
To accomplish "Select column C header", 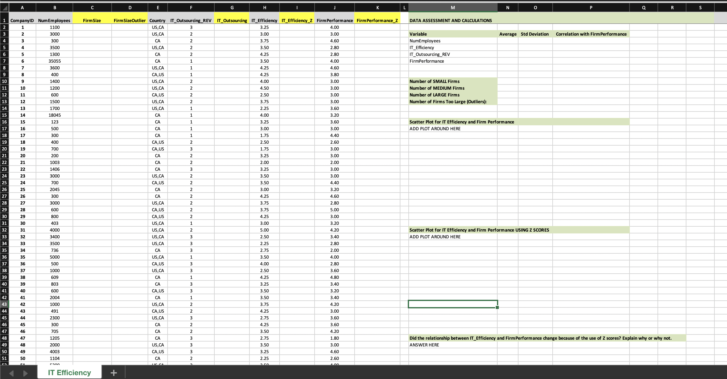I will [92, 8].
